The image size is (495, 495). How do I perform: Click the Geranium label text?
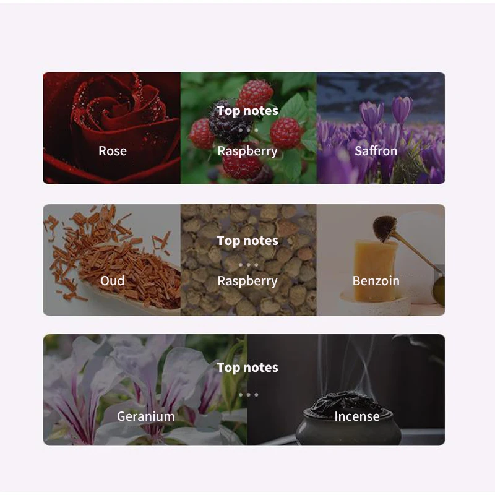pos(146,416)
